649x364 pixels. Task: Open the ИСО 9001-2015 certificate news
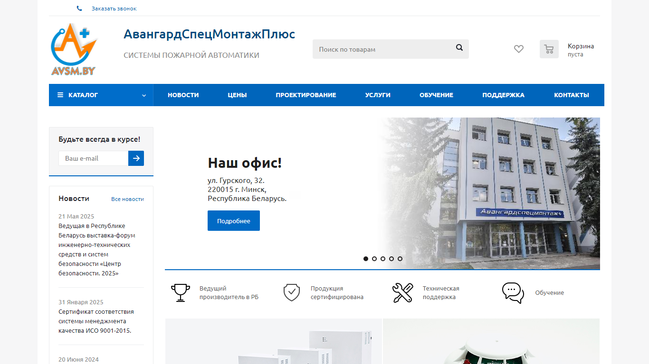click(x=96, y=321)
